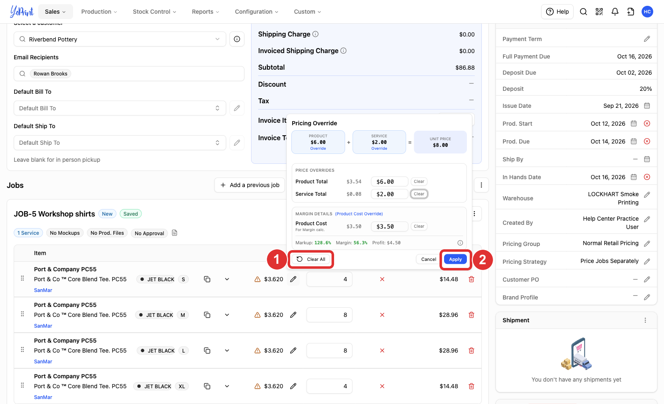Click the Service Total override field

389,194
